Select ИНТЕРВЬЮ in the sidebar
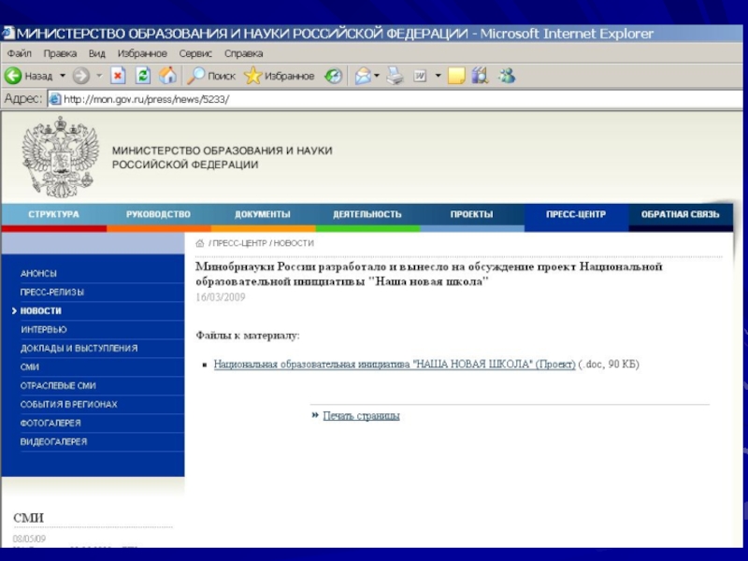The height and width of the screenshot is (561, 748). [x=44, y=329]
